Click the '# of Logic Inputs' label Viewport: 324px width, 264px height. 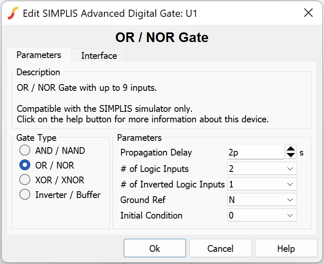pyautogui.click(x=154, y=169)
